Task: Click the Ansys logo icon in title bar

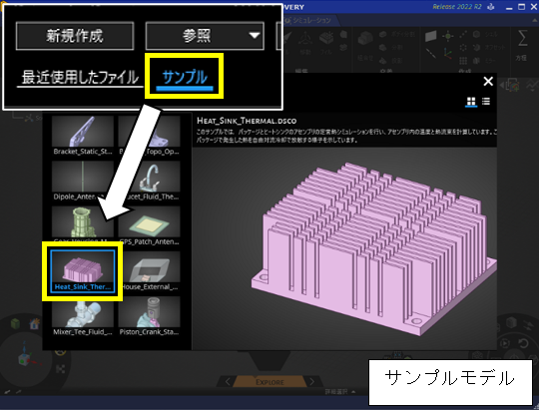Action: click(491, 7)
